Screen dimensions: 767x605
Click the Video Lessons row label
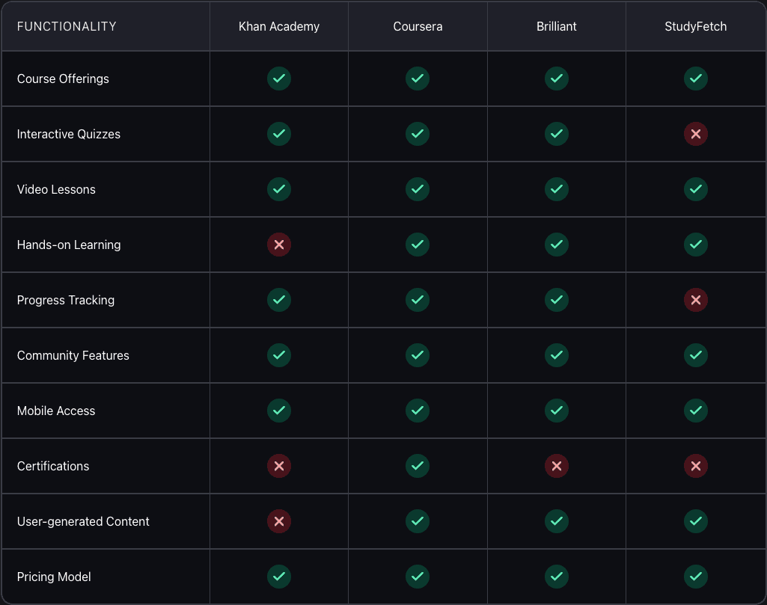[x=56, y=189]
